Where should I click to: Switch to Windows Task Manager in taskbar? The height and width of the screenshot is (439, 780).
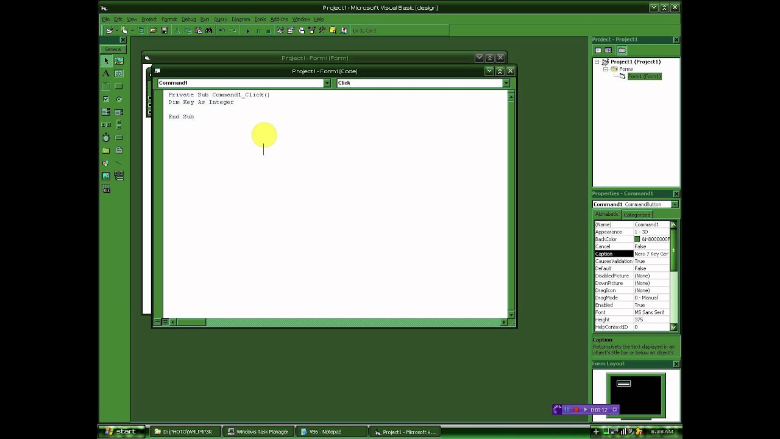click(x=257, y=432)
